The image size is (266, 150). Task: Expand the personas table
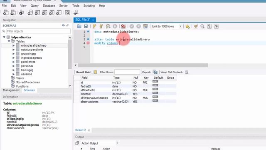point(14,66)
